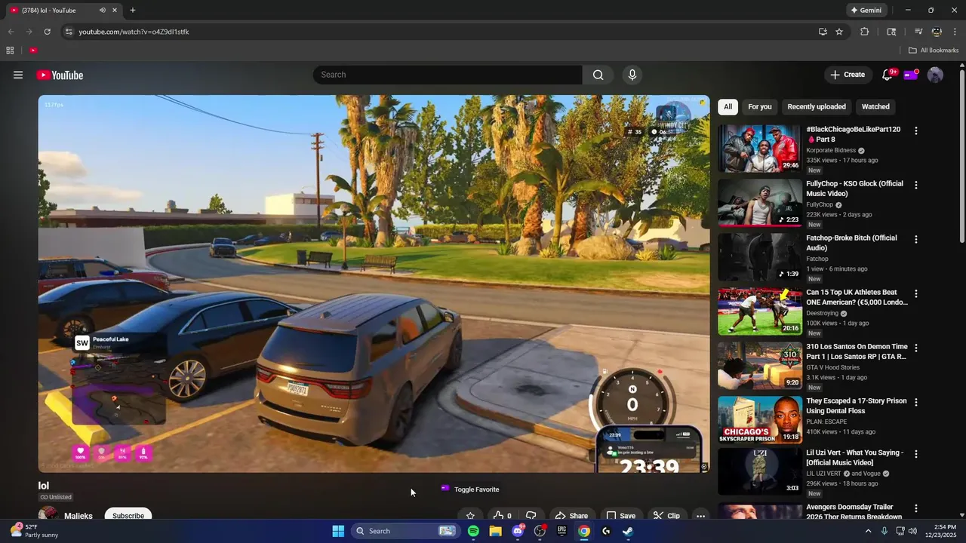966x543 pixels.
Task: Click the Create button
Action: point(848,75)
